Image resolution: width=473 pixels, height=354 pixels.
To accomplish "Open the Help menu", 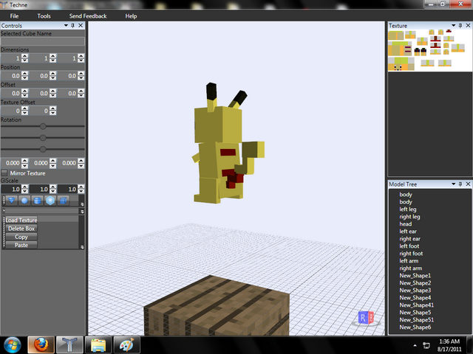I will pyautogui.click(x=131, y=16).
